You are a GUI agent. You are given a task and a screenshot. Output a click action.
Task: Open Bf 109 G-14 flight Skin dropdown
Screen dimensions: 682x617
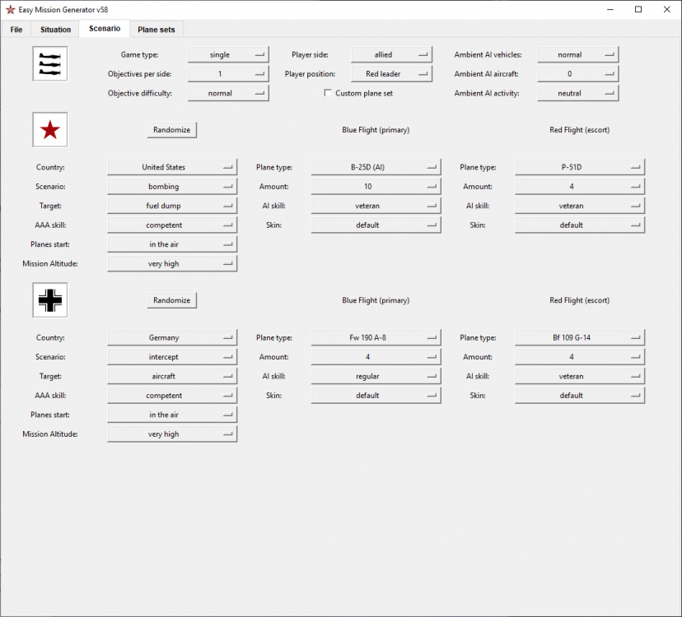click(x=580, y=396)
